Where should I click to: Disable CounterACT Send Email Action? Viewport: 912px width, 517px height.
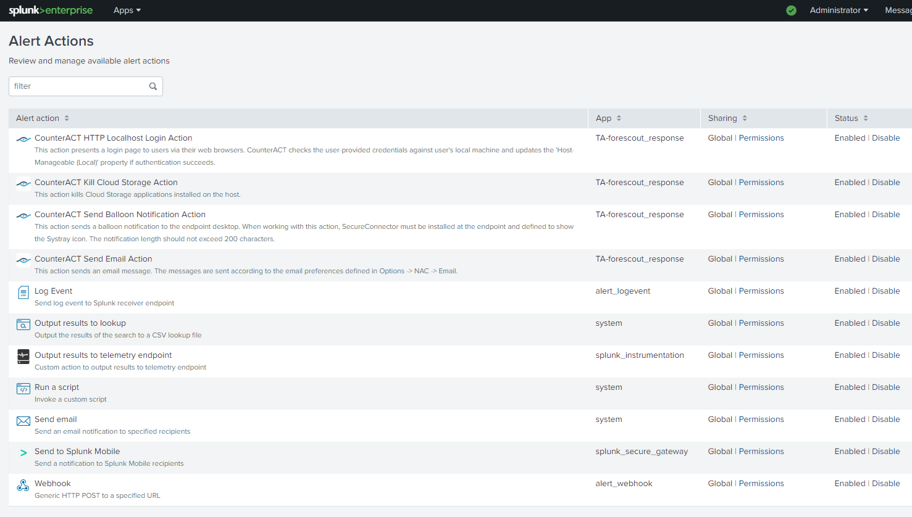tap(886, 259)
